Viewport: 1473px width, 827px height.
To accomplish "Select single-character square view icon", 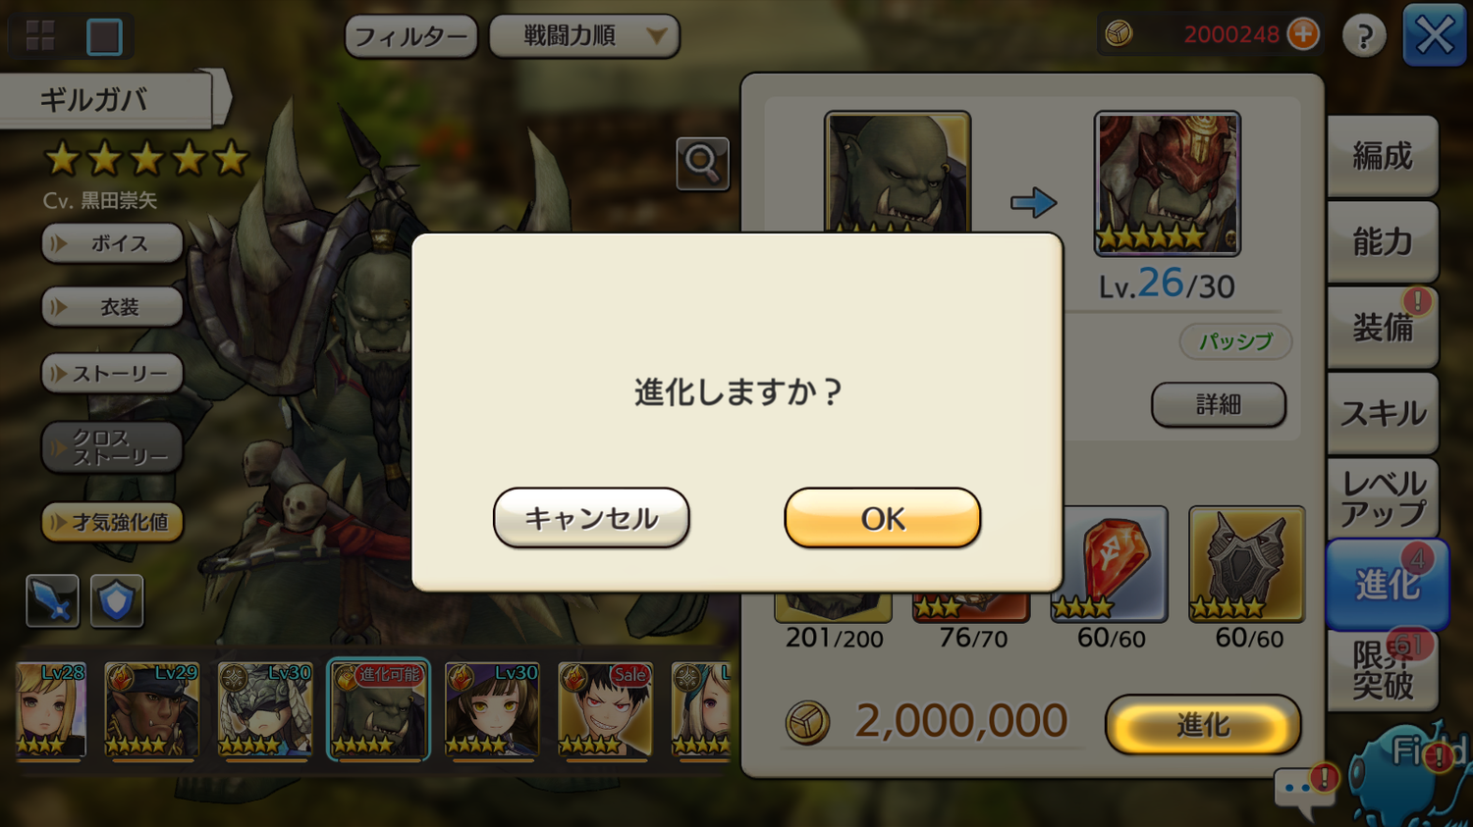I will tap(104, 36).
